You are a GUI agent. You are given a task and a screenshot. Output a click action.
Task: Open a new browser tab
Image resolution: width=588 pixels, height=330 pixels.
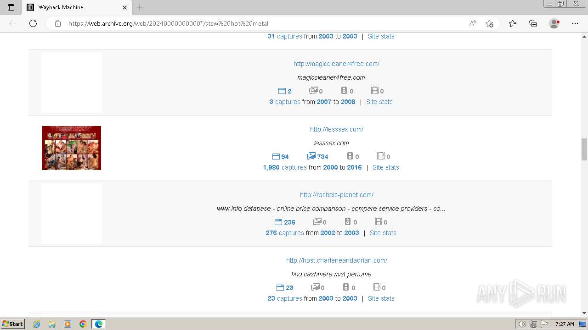click(140, 7)
